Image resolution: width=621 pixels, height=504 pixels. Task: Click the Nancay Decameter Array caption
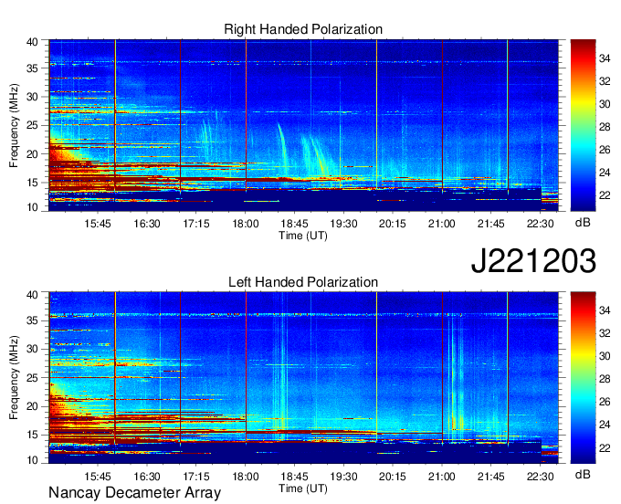[134, 492]
